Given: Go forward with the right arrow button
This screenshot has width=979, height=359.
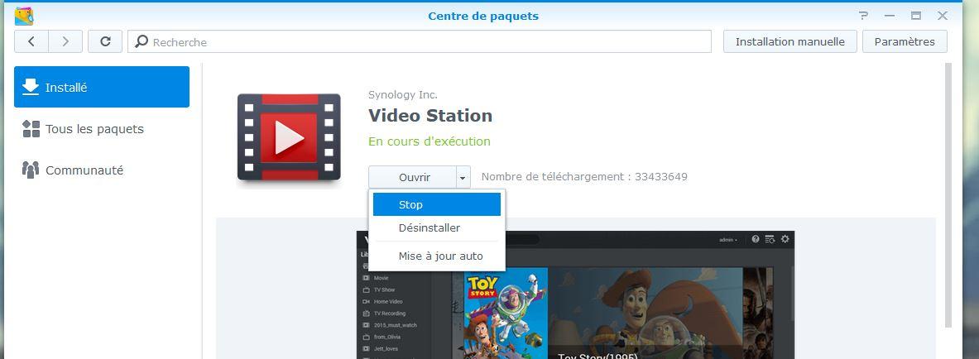Looking at the screenshot, I should (x=65, y=42).
